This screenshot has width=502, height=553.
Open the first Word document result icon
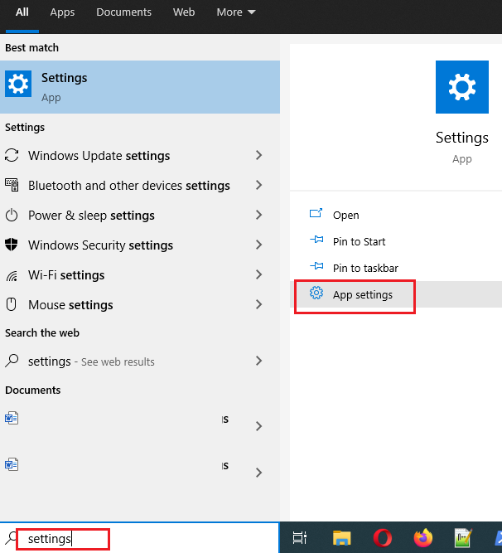(x=12, y=419)
